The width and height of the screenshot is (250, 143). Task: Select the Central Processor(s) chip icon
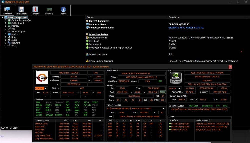click(x=9, y=20)
